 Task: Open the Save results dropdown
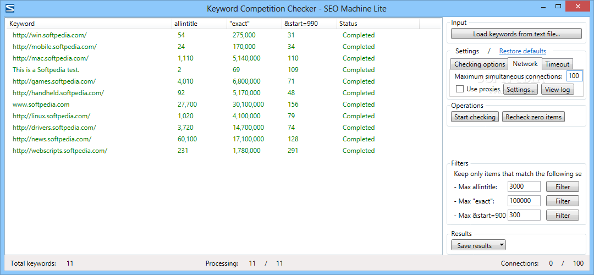[479, 245]
